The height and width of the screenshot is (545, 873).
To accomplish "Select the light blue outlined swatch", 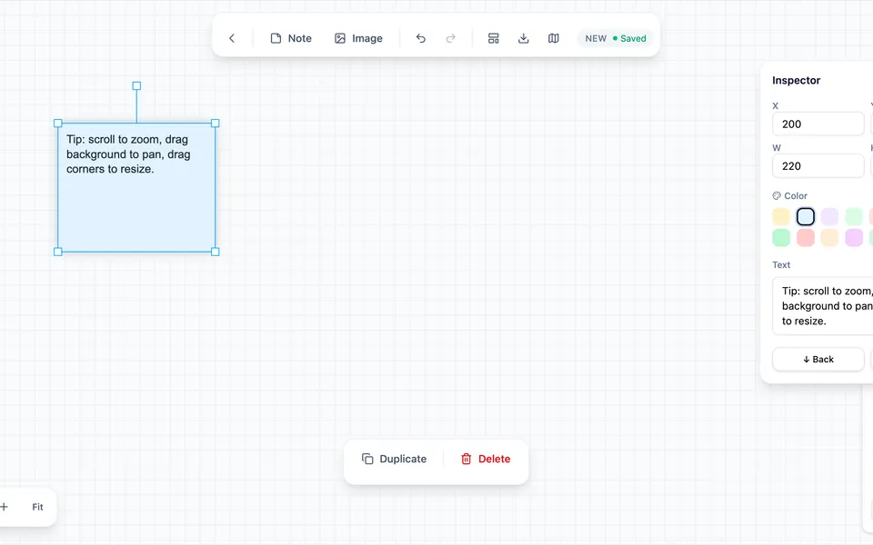I will (805, 216).
